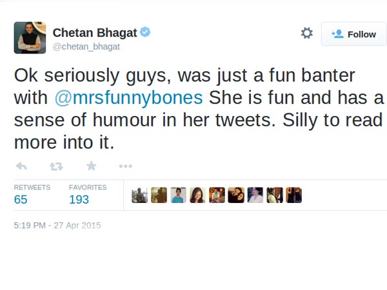Click the avatar of person in blue shirt
The width and height of the screenshot is (387, 290).
coord(178,195)
